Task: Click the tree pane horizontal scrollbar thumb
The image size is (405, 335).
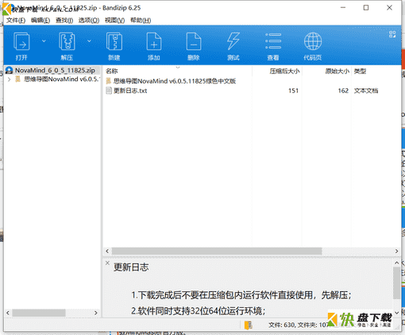Action: coord(39,313)
